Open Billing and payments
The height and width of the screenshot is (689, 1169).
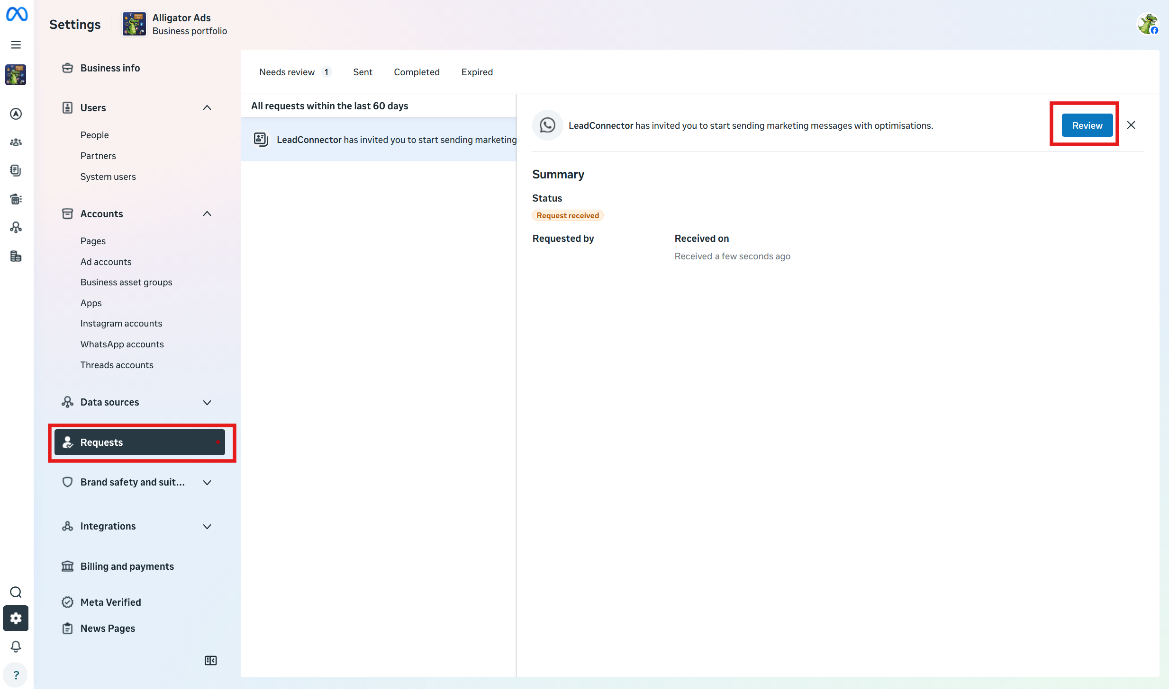pyautogui.click(x=127, y=566)
